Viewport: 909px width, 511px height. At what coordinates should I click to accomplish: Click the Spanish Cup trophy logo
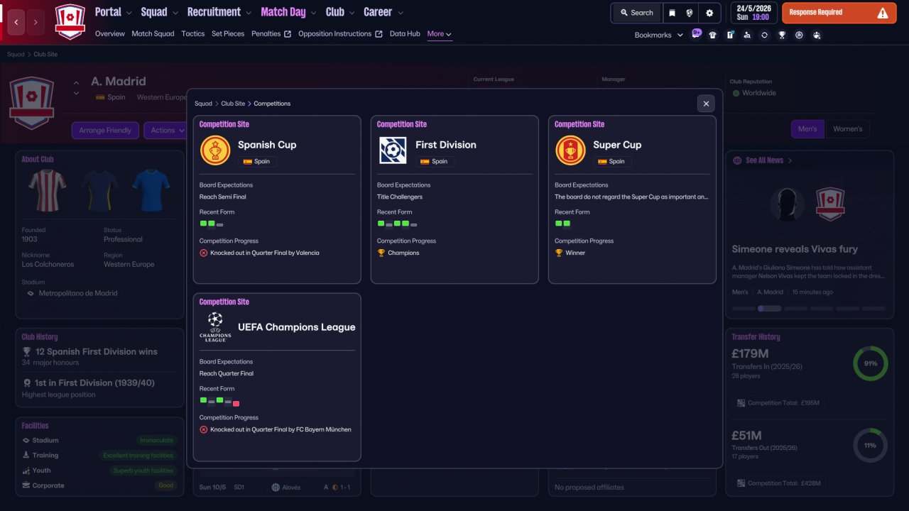(215, 150)
